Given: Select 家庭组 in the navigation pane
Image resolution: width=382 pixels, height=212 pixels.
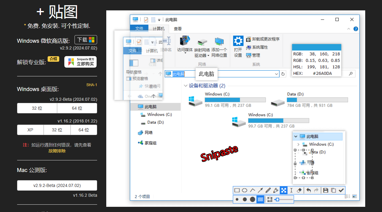Looking at the screenshot, I should 147,143.
